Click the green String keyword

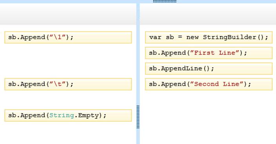(62, 116)
